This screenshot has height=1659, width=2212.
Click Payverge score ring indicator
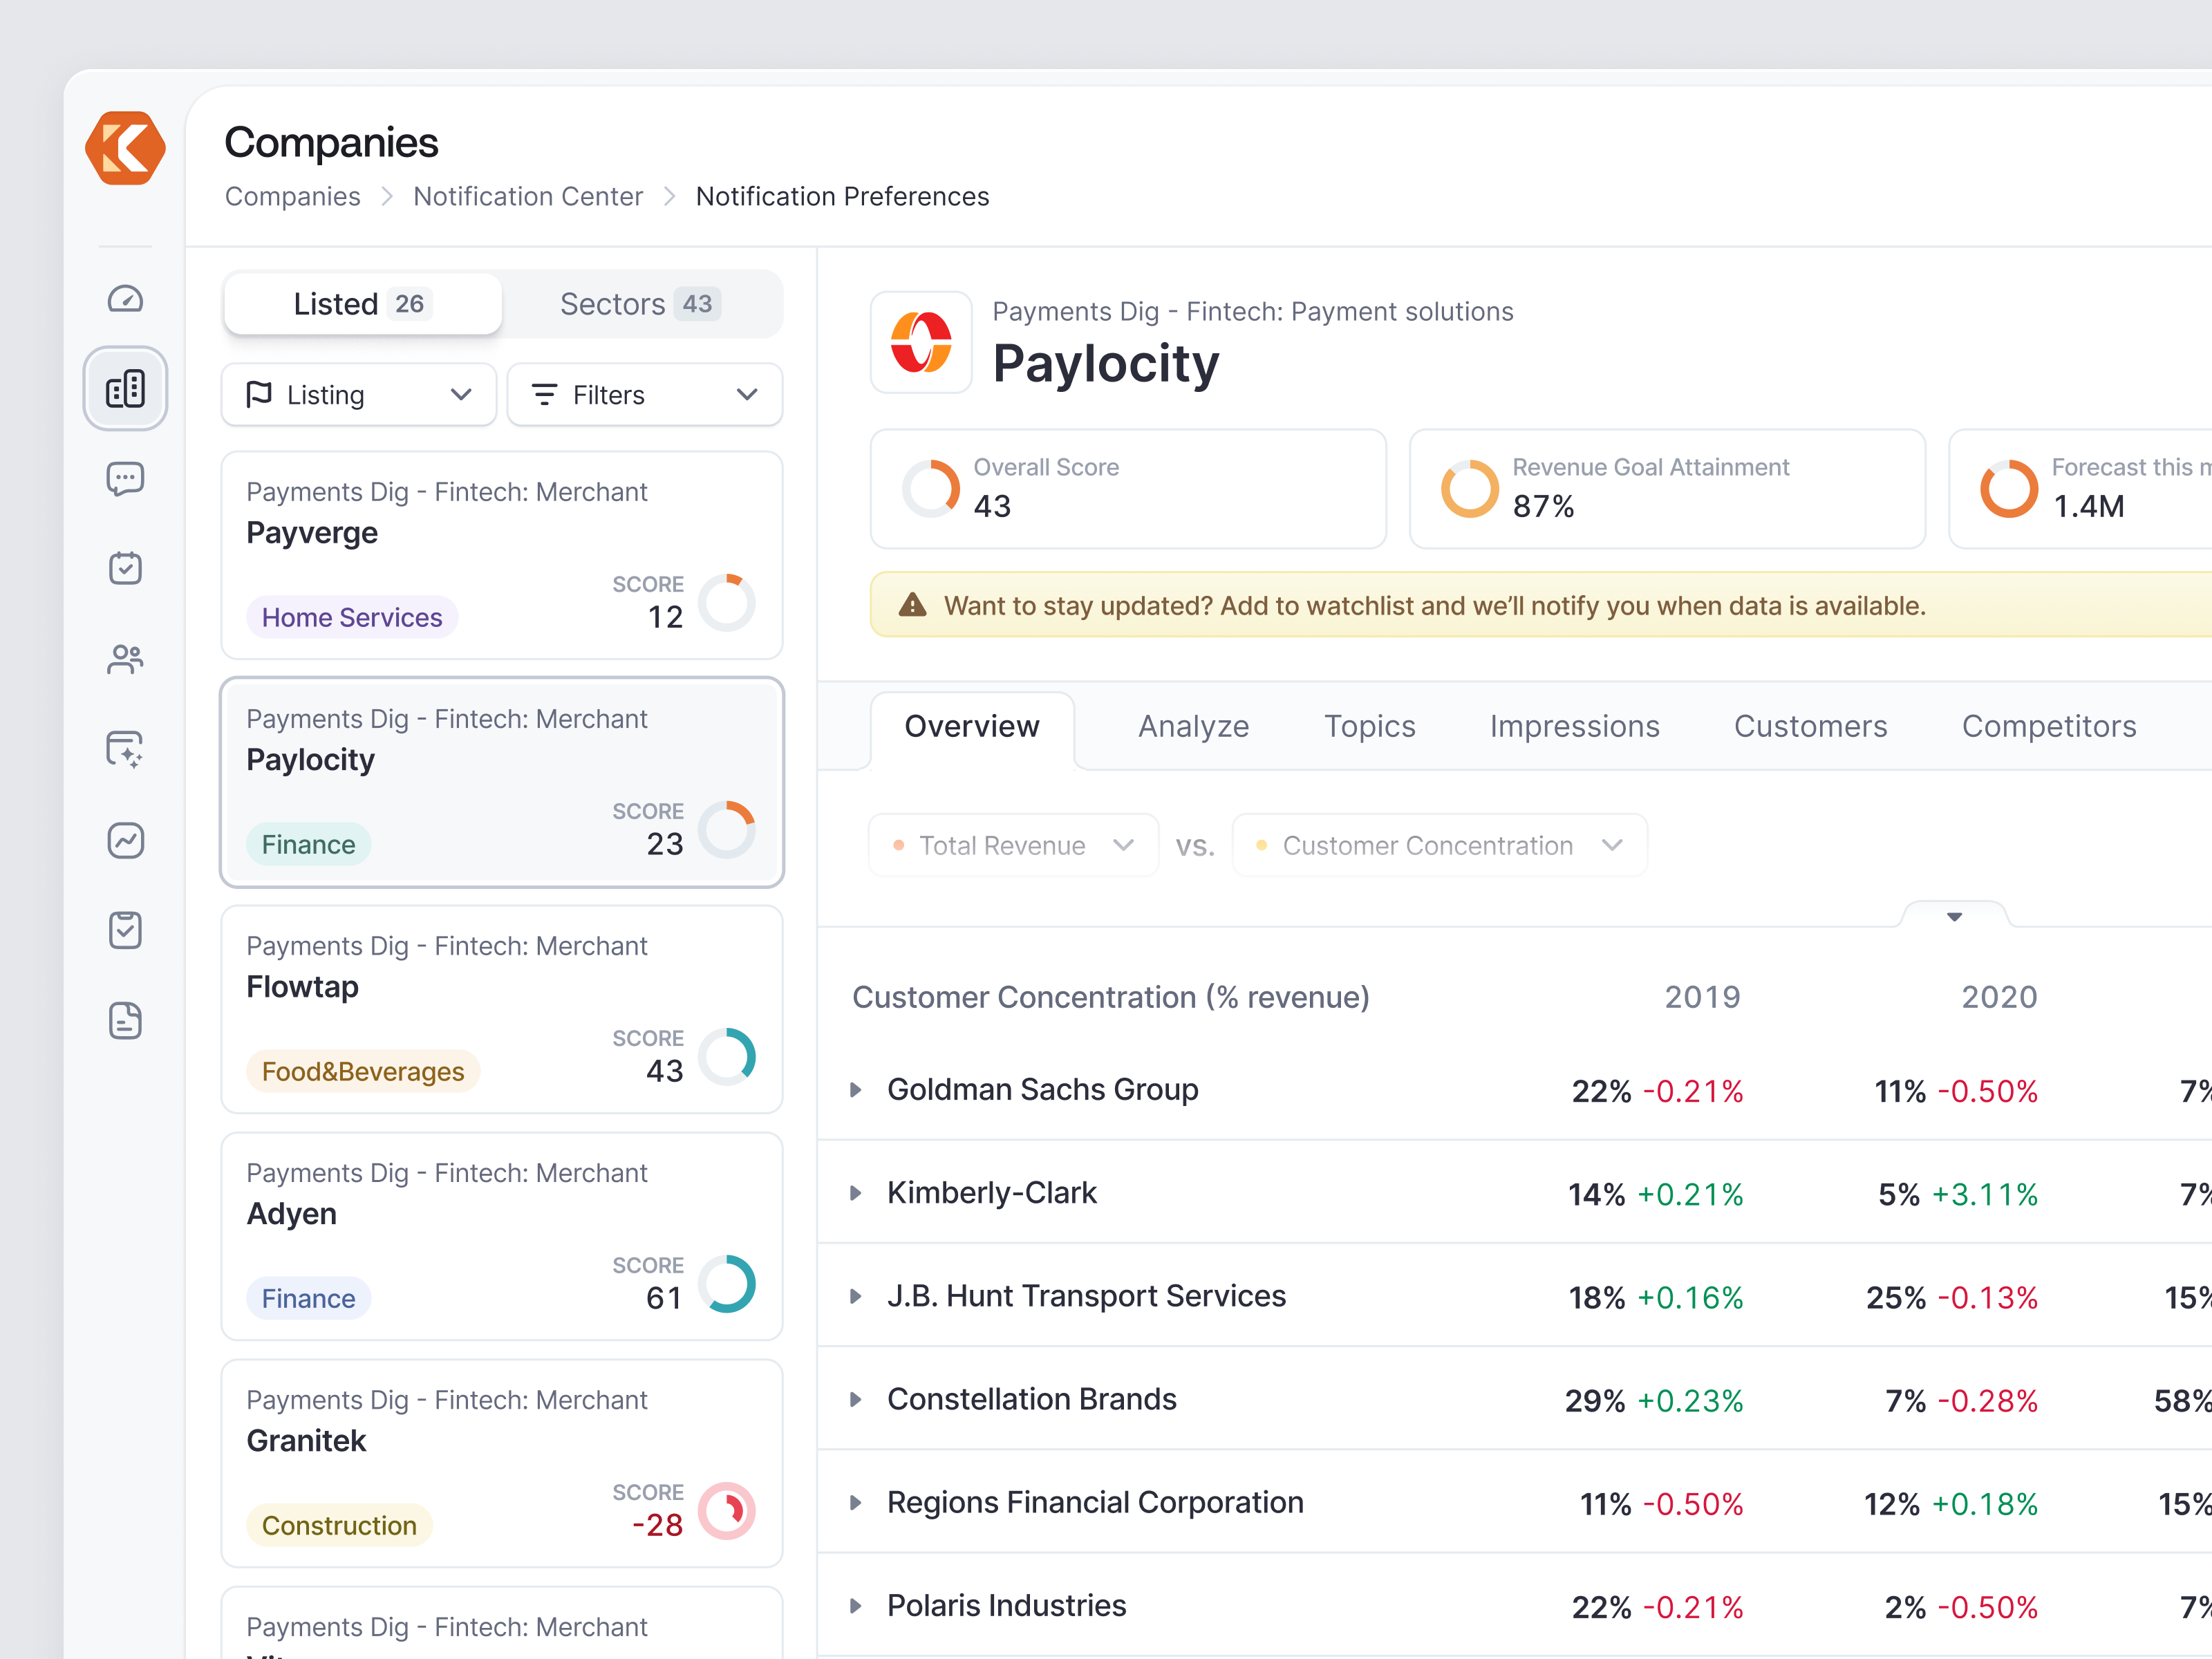[727, 602]
